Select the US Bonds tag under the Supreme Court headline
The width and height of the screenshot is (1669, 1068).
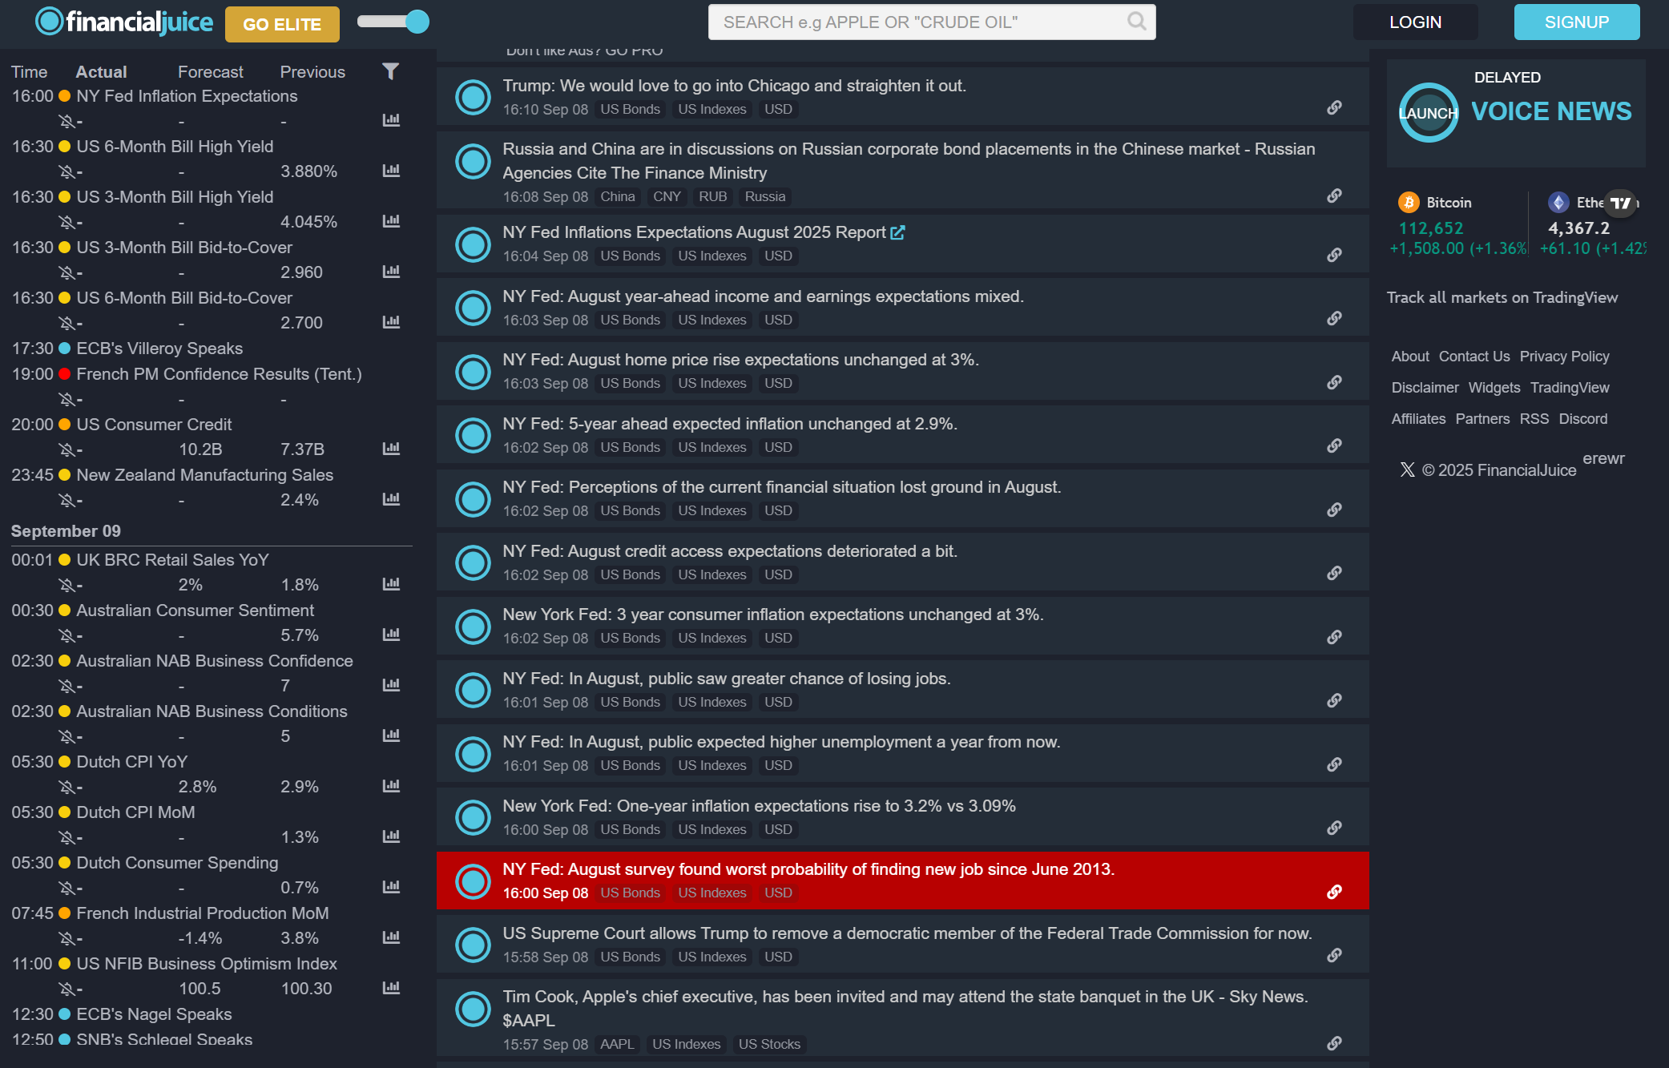630,957
